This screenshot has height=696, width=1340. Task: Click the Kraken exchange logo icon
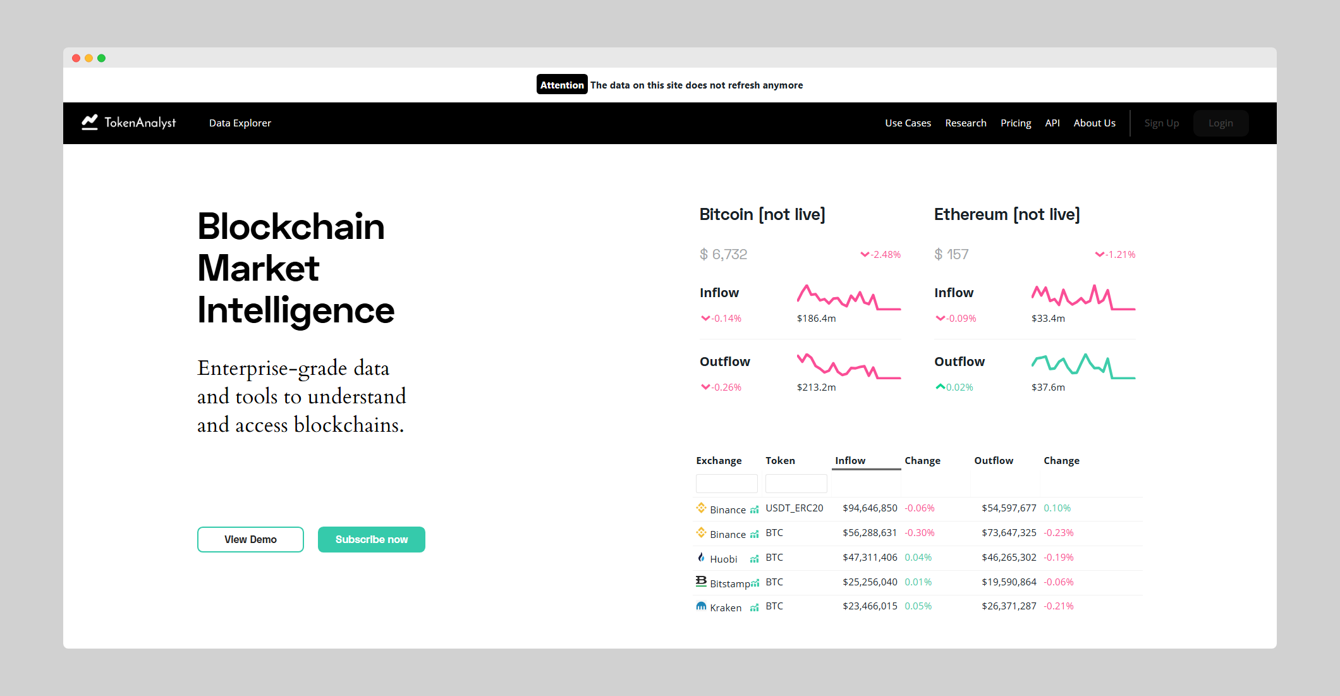(x=701, y=606)
